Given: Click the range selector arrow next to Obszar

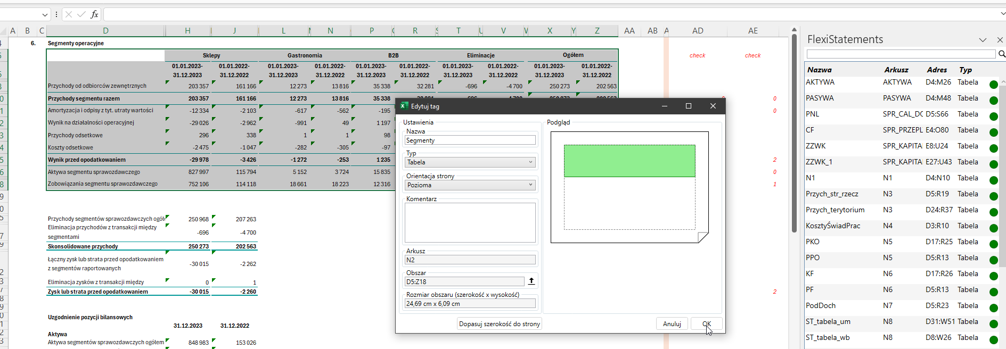Looking at the screenshot, I should tap(531, 281).
